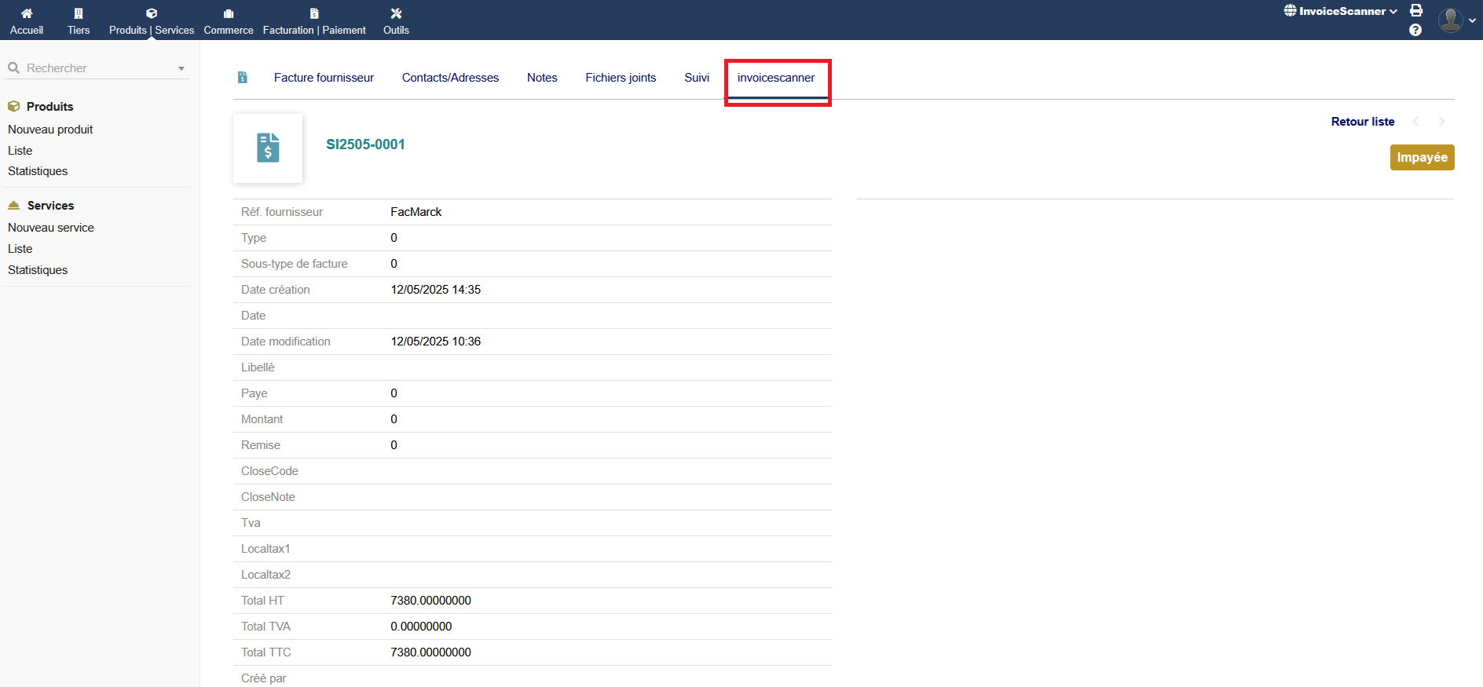Open the Tiers building icon menu
Image resolution: width=1483 pixels, height=687 pixels.
(x=79, y=13)
